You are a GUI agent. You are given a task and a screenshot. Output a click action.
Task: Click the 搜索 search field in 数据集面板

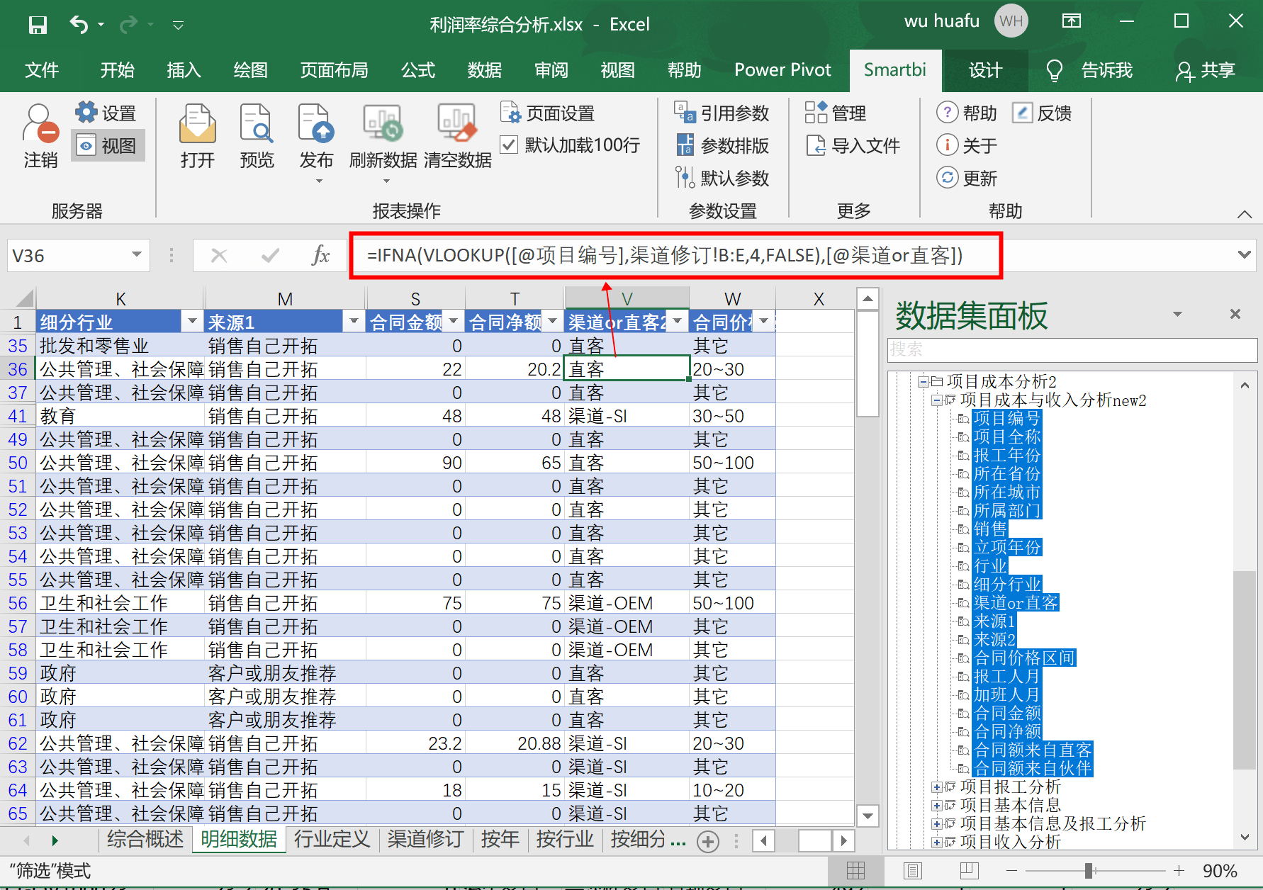1063,349
